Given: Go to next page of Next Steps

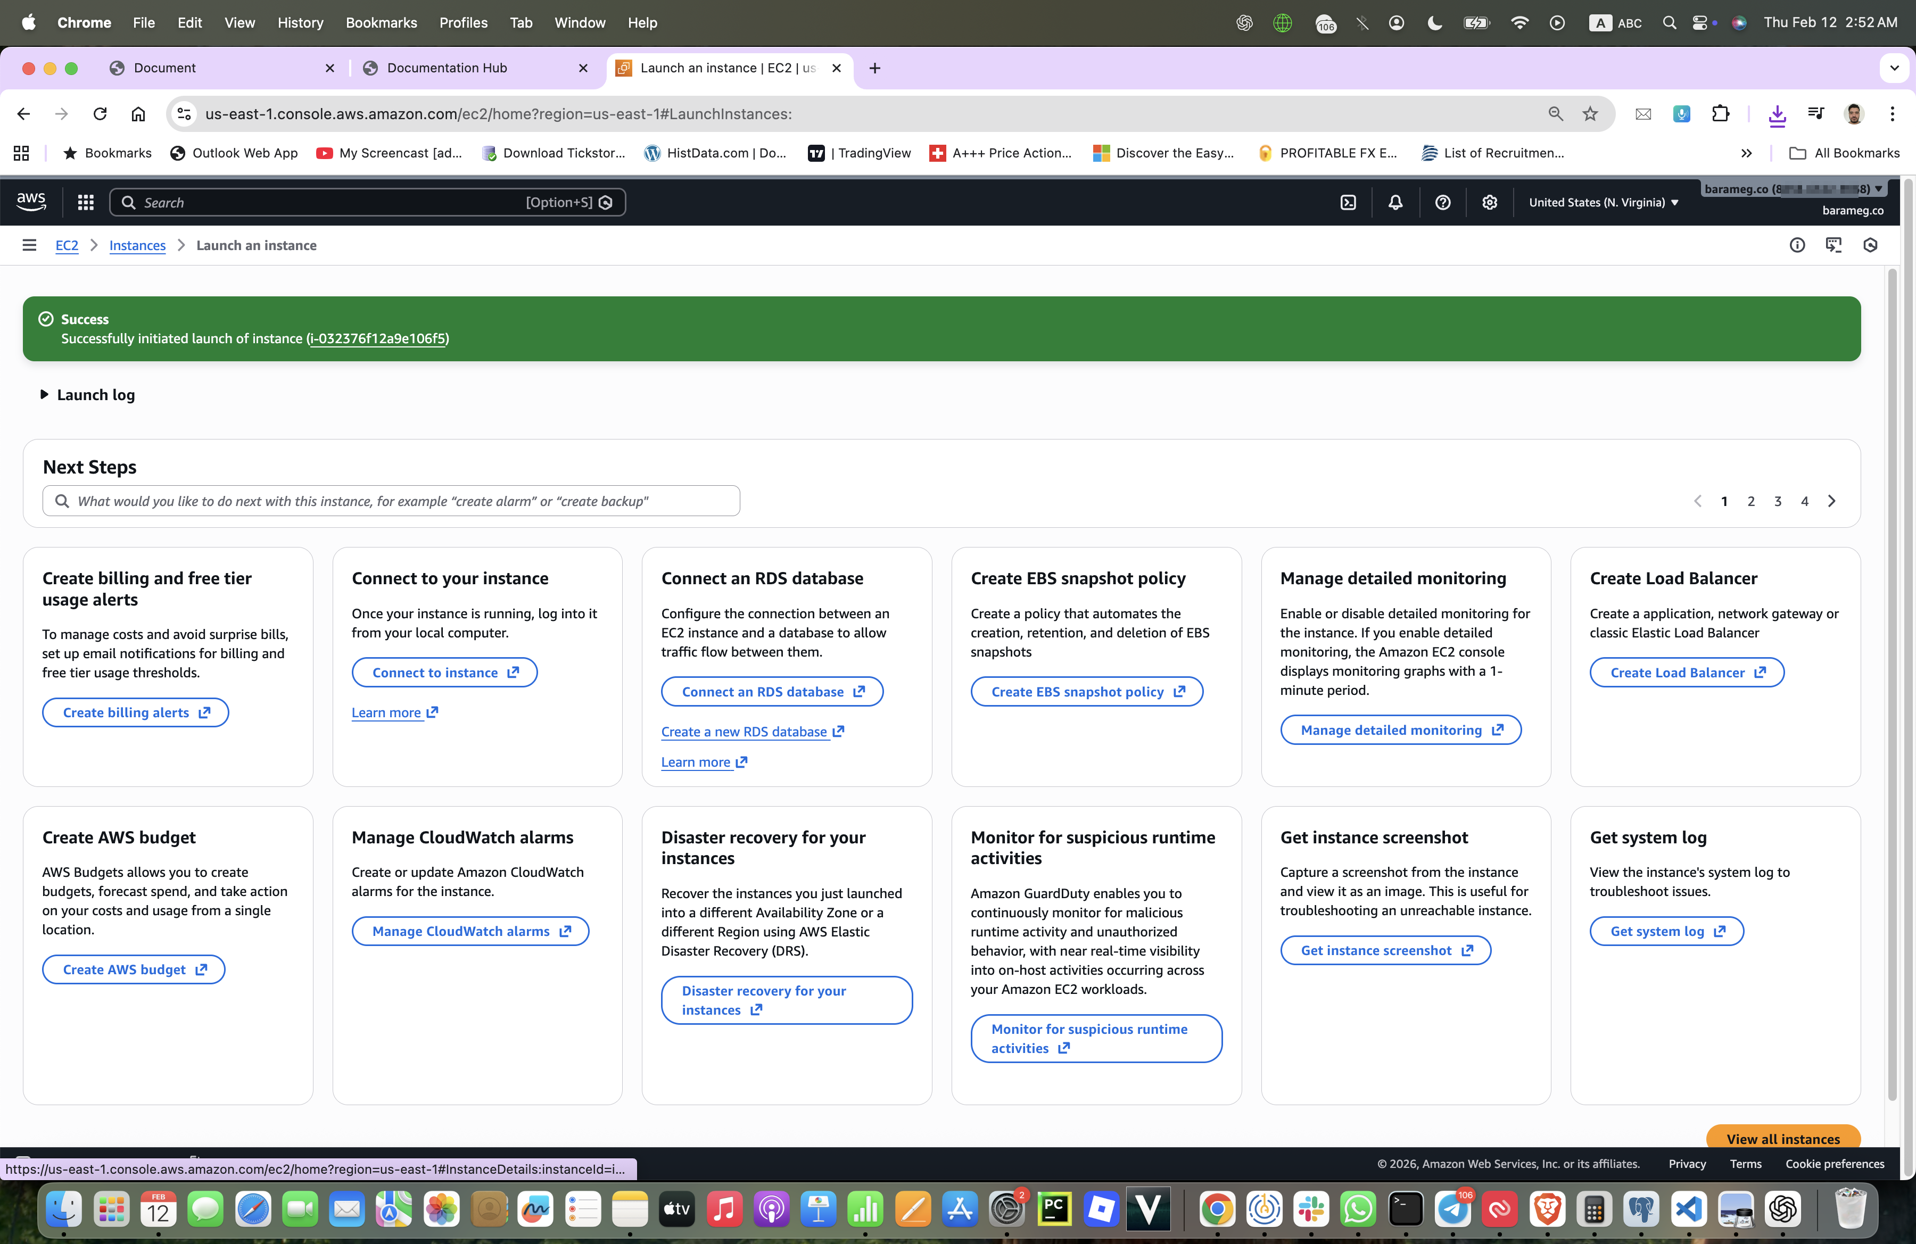Looking at the screenshot, I should click(1831, 501).
